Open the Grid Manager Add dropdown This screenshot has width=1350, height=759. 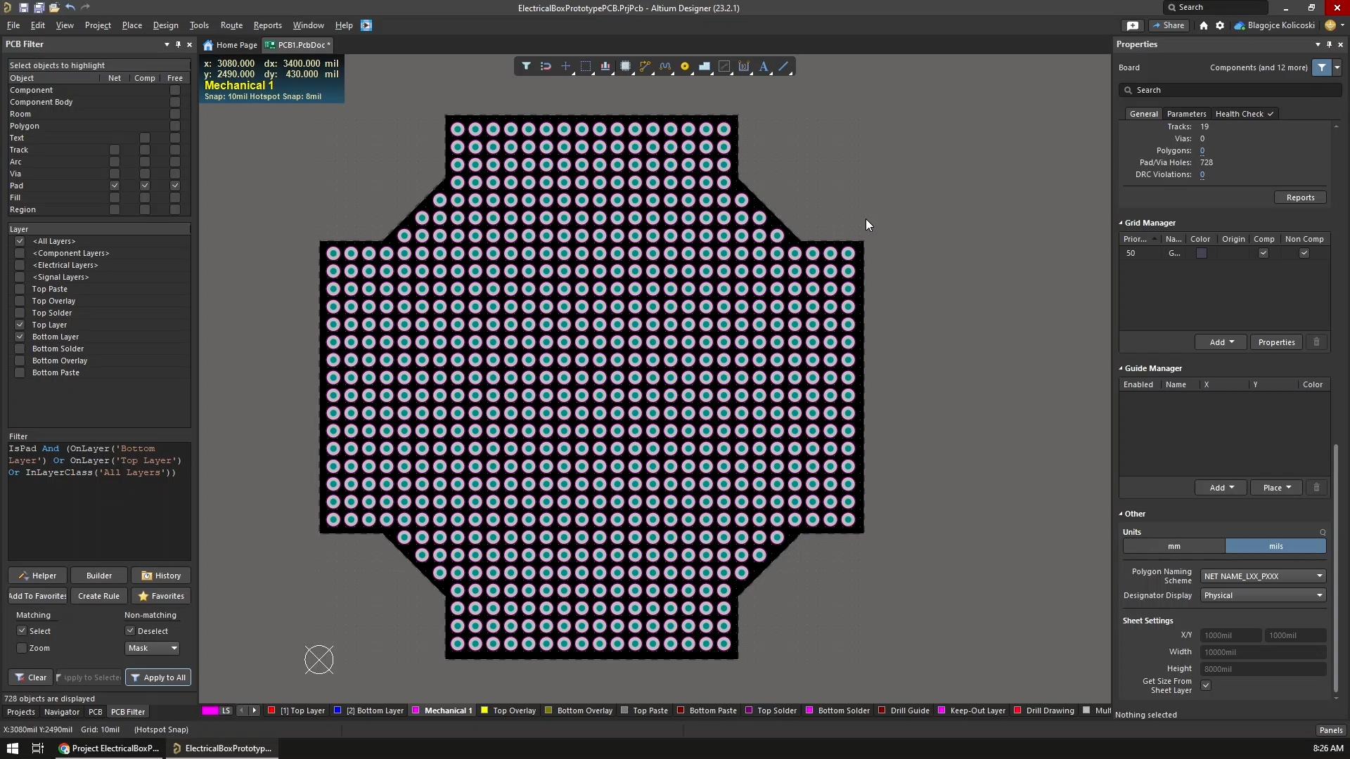coord(1221,342)
